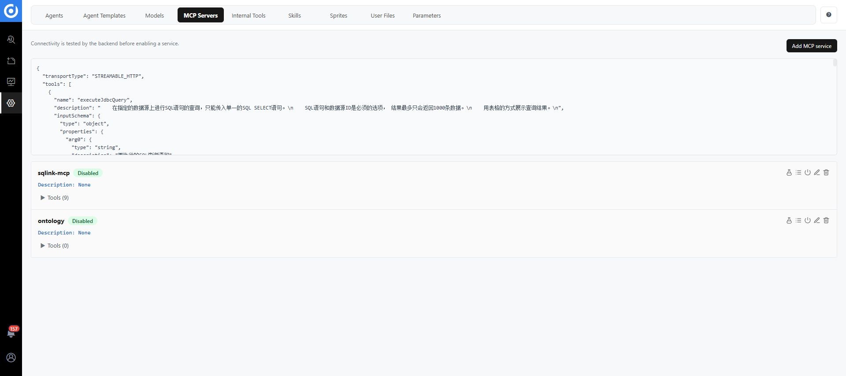Switch to the Agent Templates tab
The image size is (846, 376).
pyautogui.click(x=104, y=15)
